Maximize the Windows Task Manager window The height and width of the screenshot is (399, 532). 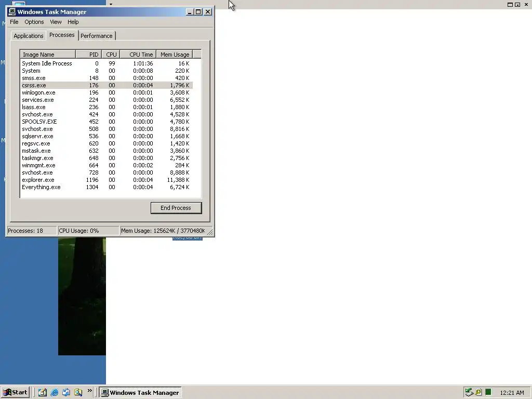tap(198, 12)
